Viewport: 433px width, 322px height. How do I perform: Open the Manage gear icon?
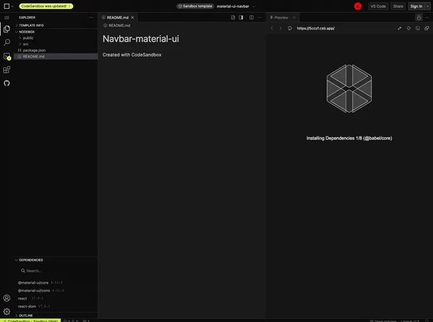pyautogui.click(x=7, y=311)
